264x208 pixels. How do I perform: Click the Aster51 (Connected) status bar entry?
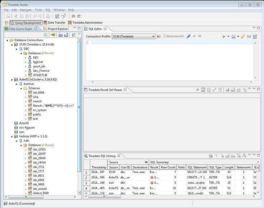tap(20, 203)
